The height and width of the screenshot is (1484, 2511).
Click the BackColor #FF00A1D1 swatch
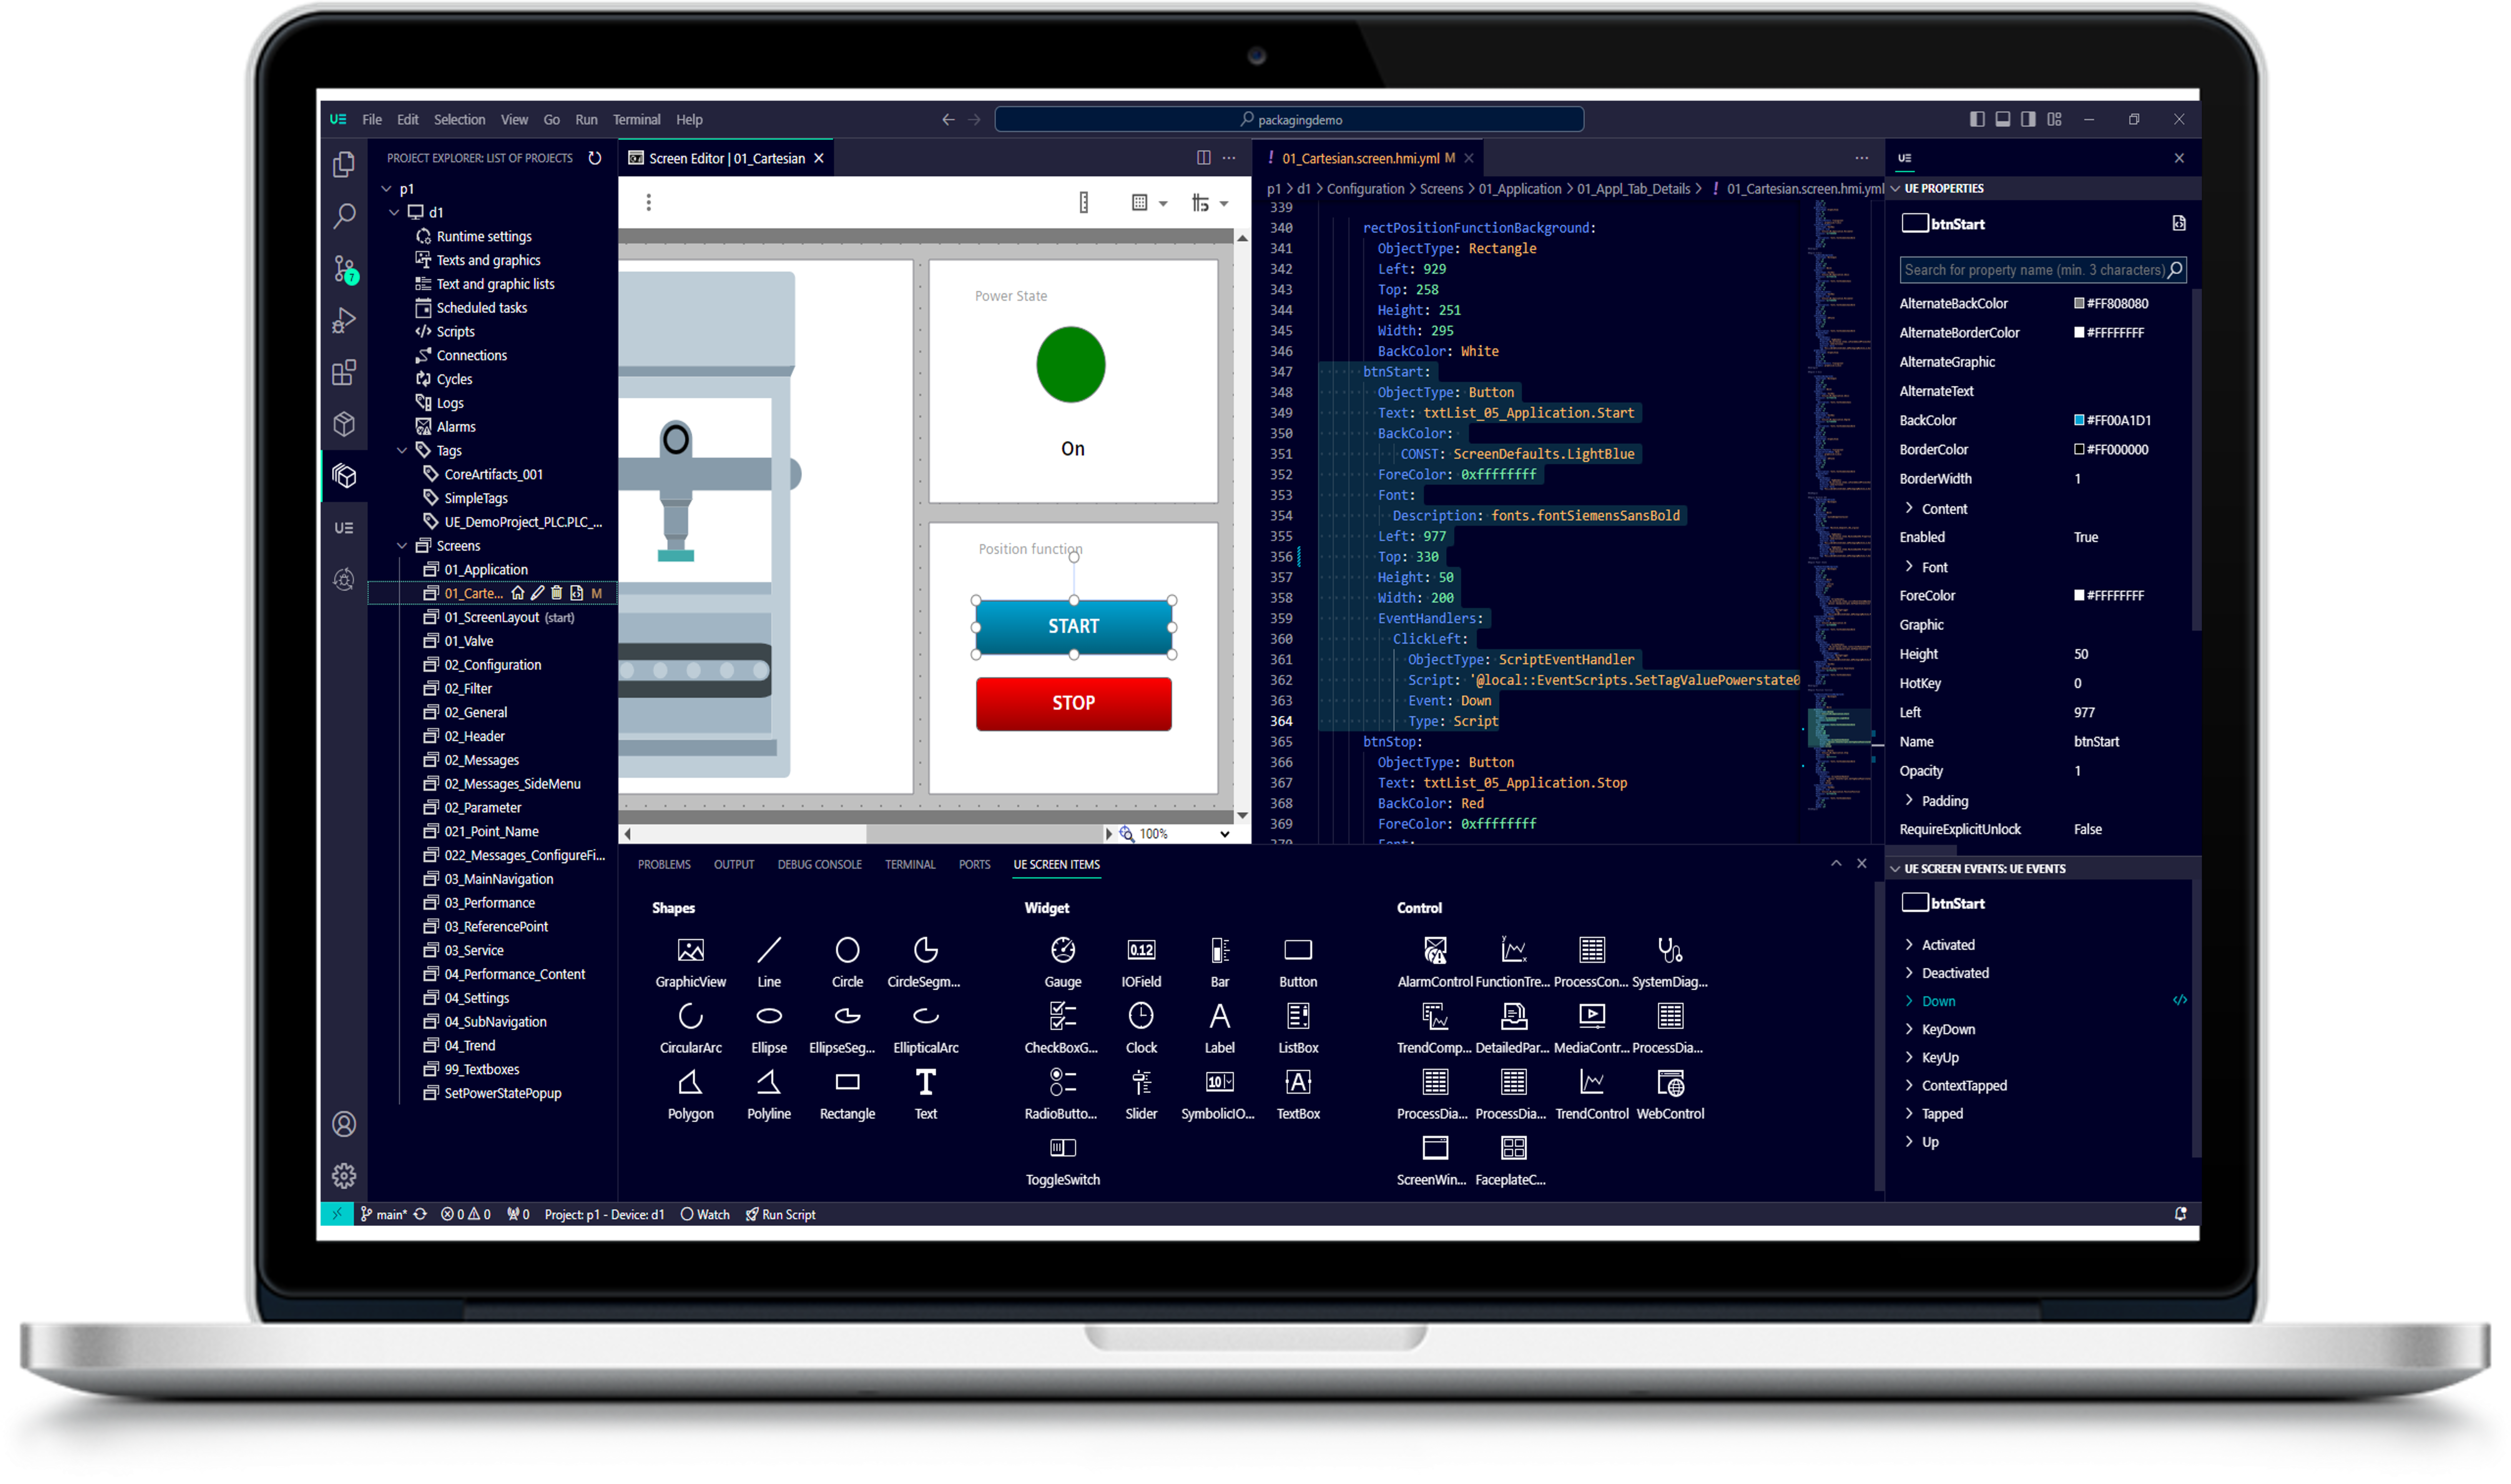[2079, 420]
